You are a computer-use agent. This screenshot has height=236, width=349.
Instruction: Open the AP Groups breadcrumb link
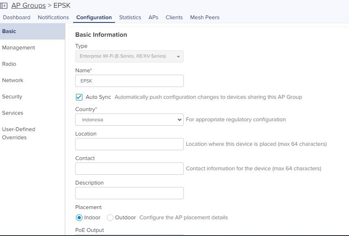29,5
